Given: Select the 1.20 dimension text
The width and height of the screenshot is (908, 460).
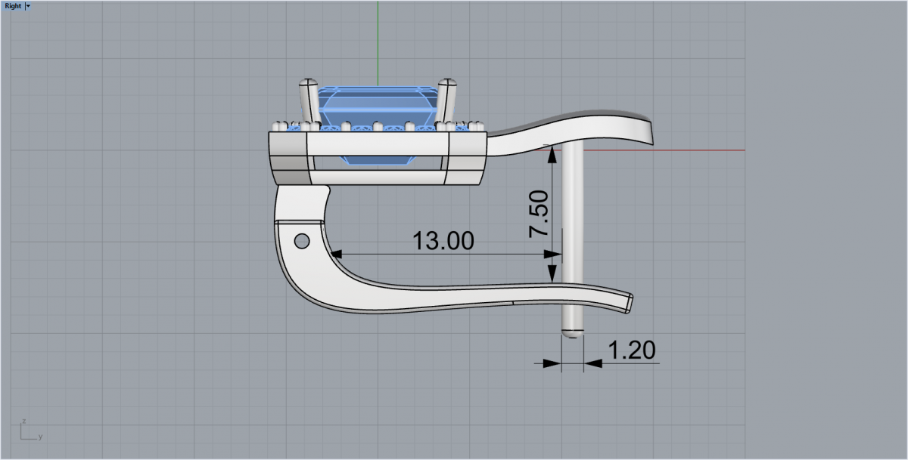Looking at the screenshot, I should coord(631,350).
